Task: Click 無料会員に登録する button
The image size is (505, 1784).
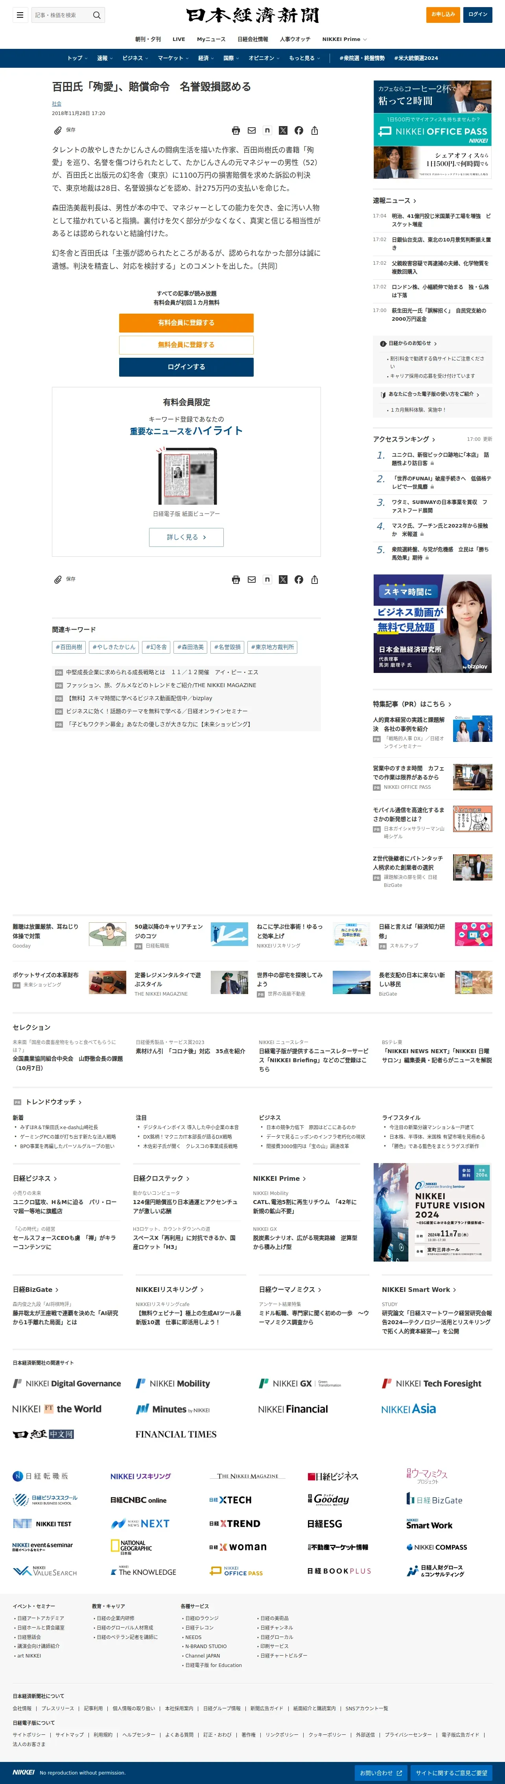Action: pyautogui.click(x=186, y=345)
